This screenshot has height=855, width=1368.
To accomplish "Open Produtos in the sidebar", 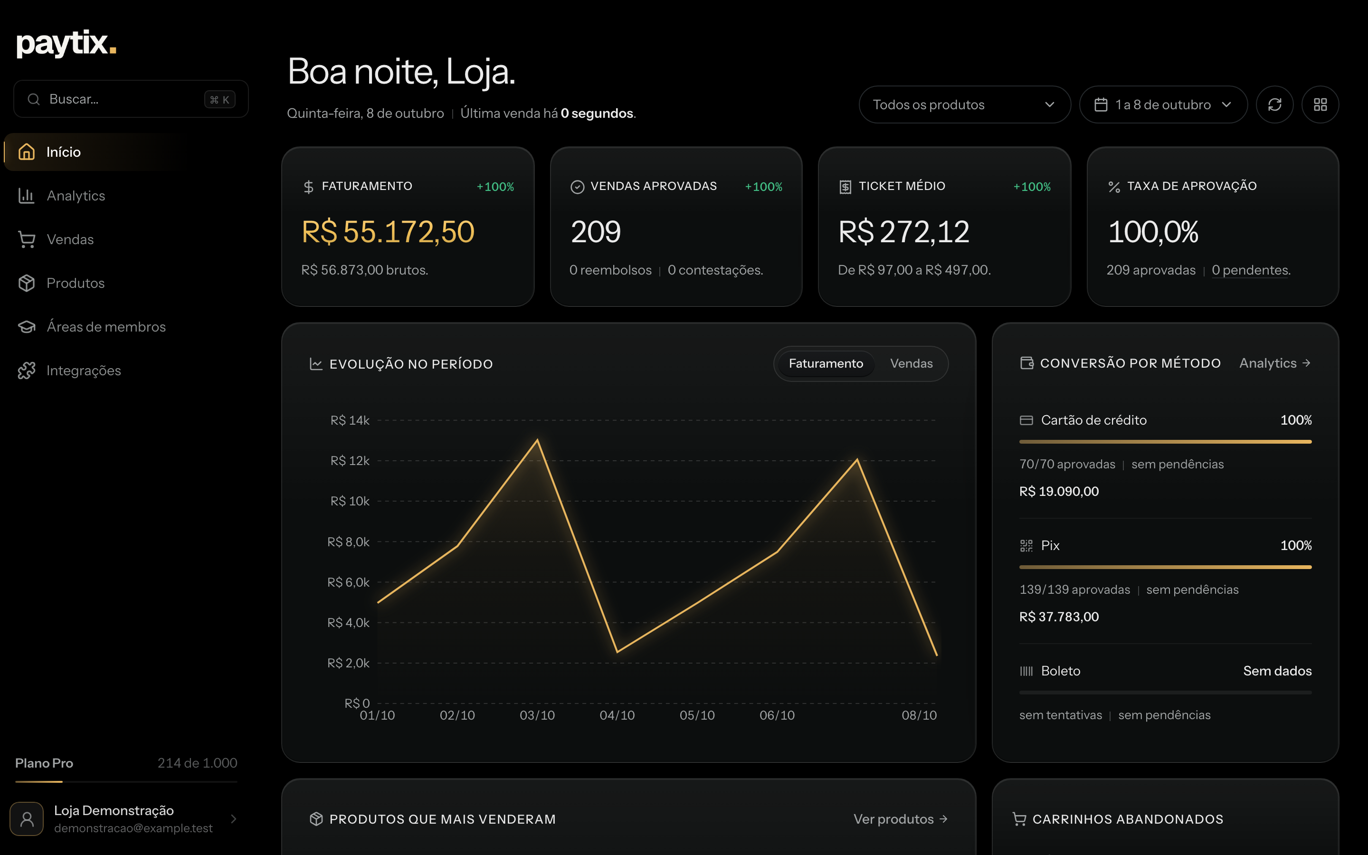I will point(126,283).
